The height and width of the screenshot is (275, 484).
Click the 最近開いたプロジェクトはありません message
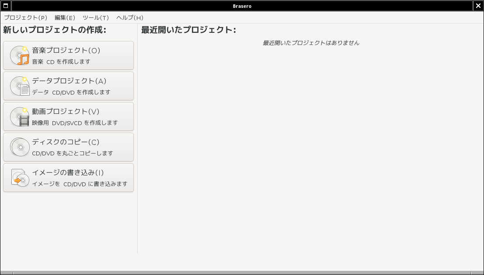coord(311,43)
